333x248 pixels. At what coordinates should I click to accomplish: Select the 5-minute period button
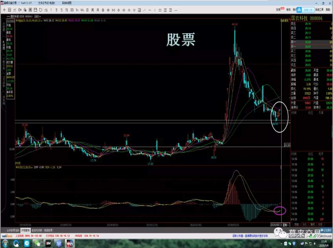pos(62,10)
